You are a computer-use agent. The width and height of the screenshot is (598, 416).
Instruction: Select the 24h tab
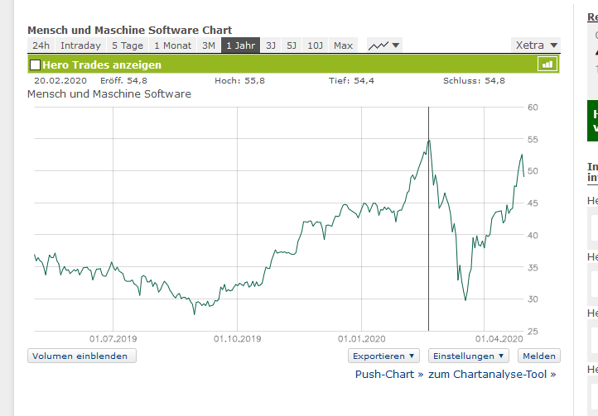click(x=41, y=45)
